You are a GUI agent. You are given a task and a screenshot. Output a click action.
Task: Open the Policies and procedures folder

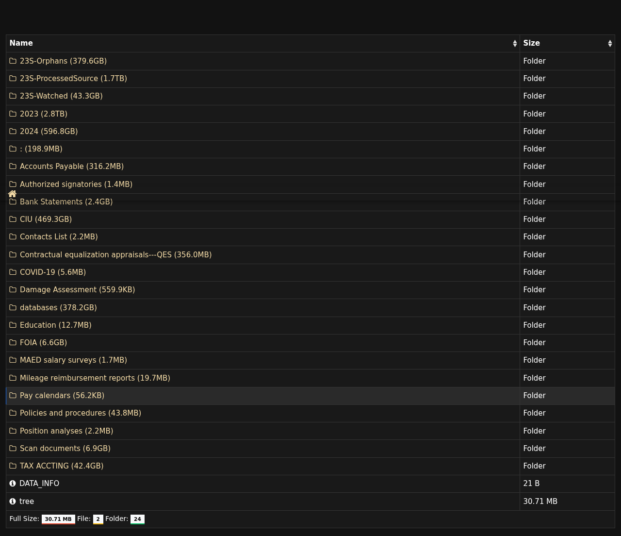tap(81, 413)
